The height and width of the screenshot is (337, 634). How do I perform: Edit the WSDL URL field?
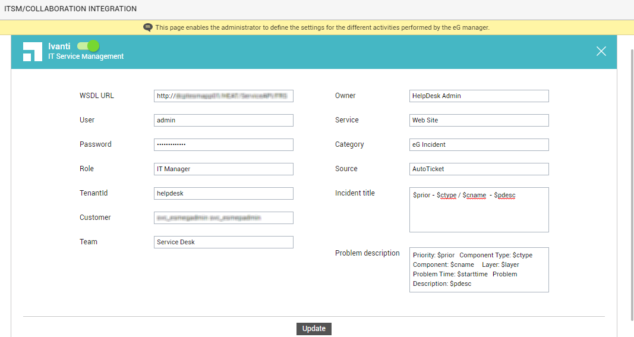pos(223,96)
